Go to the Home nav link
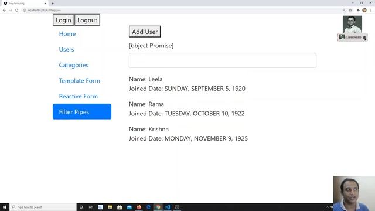This screenshot has height=211, width=375. coord(67,34)
